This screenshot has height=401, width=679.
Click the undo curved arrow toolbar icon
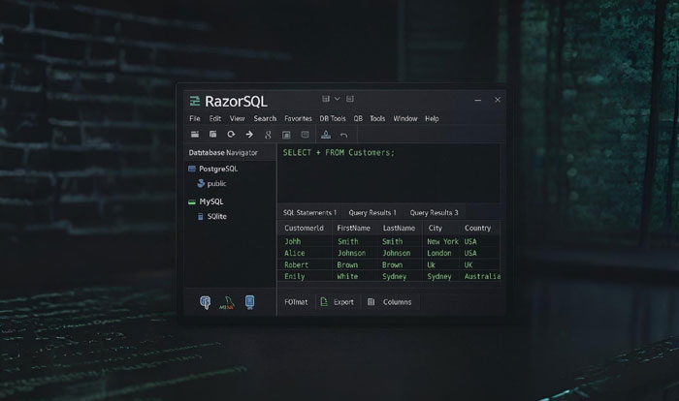tap(343, 136)
